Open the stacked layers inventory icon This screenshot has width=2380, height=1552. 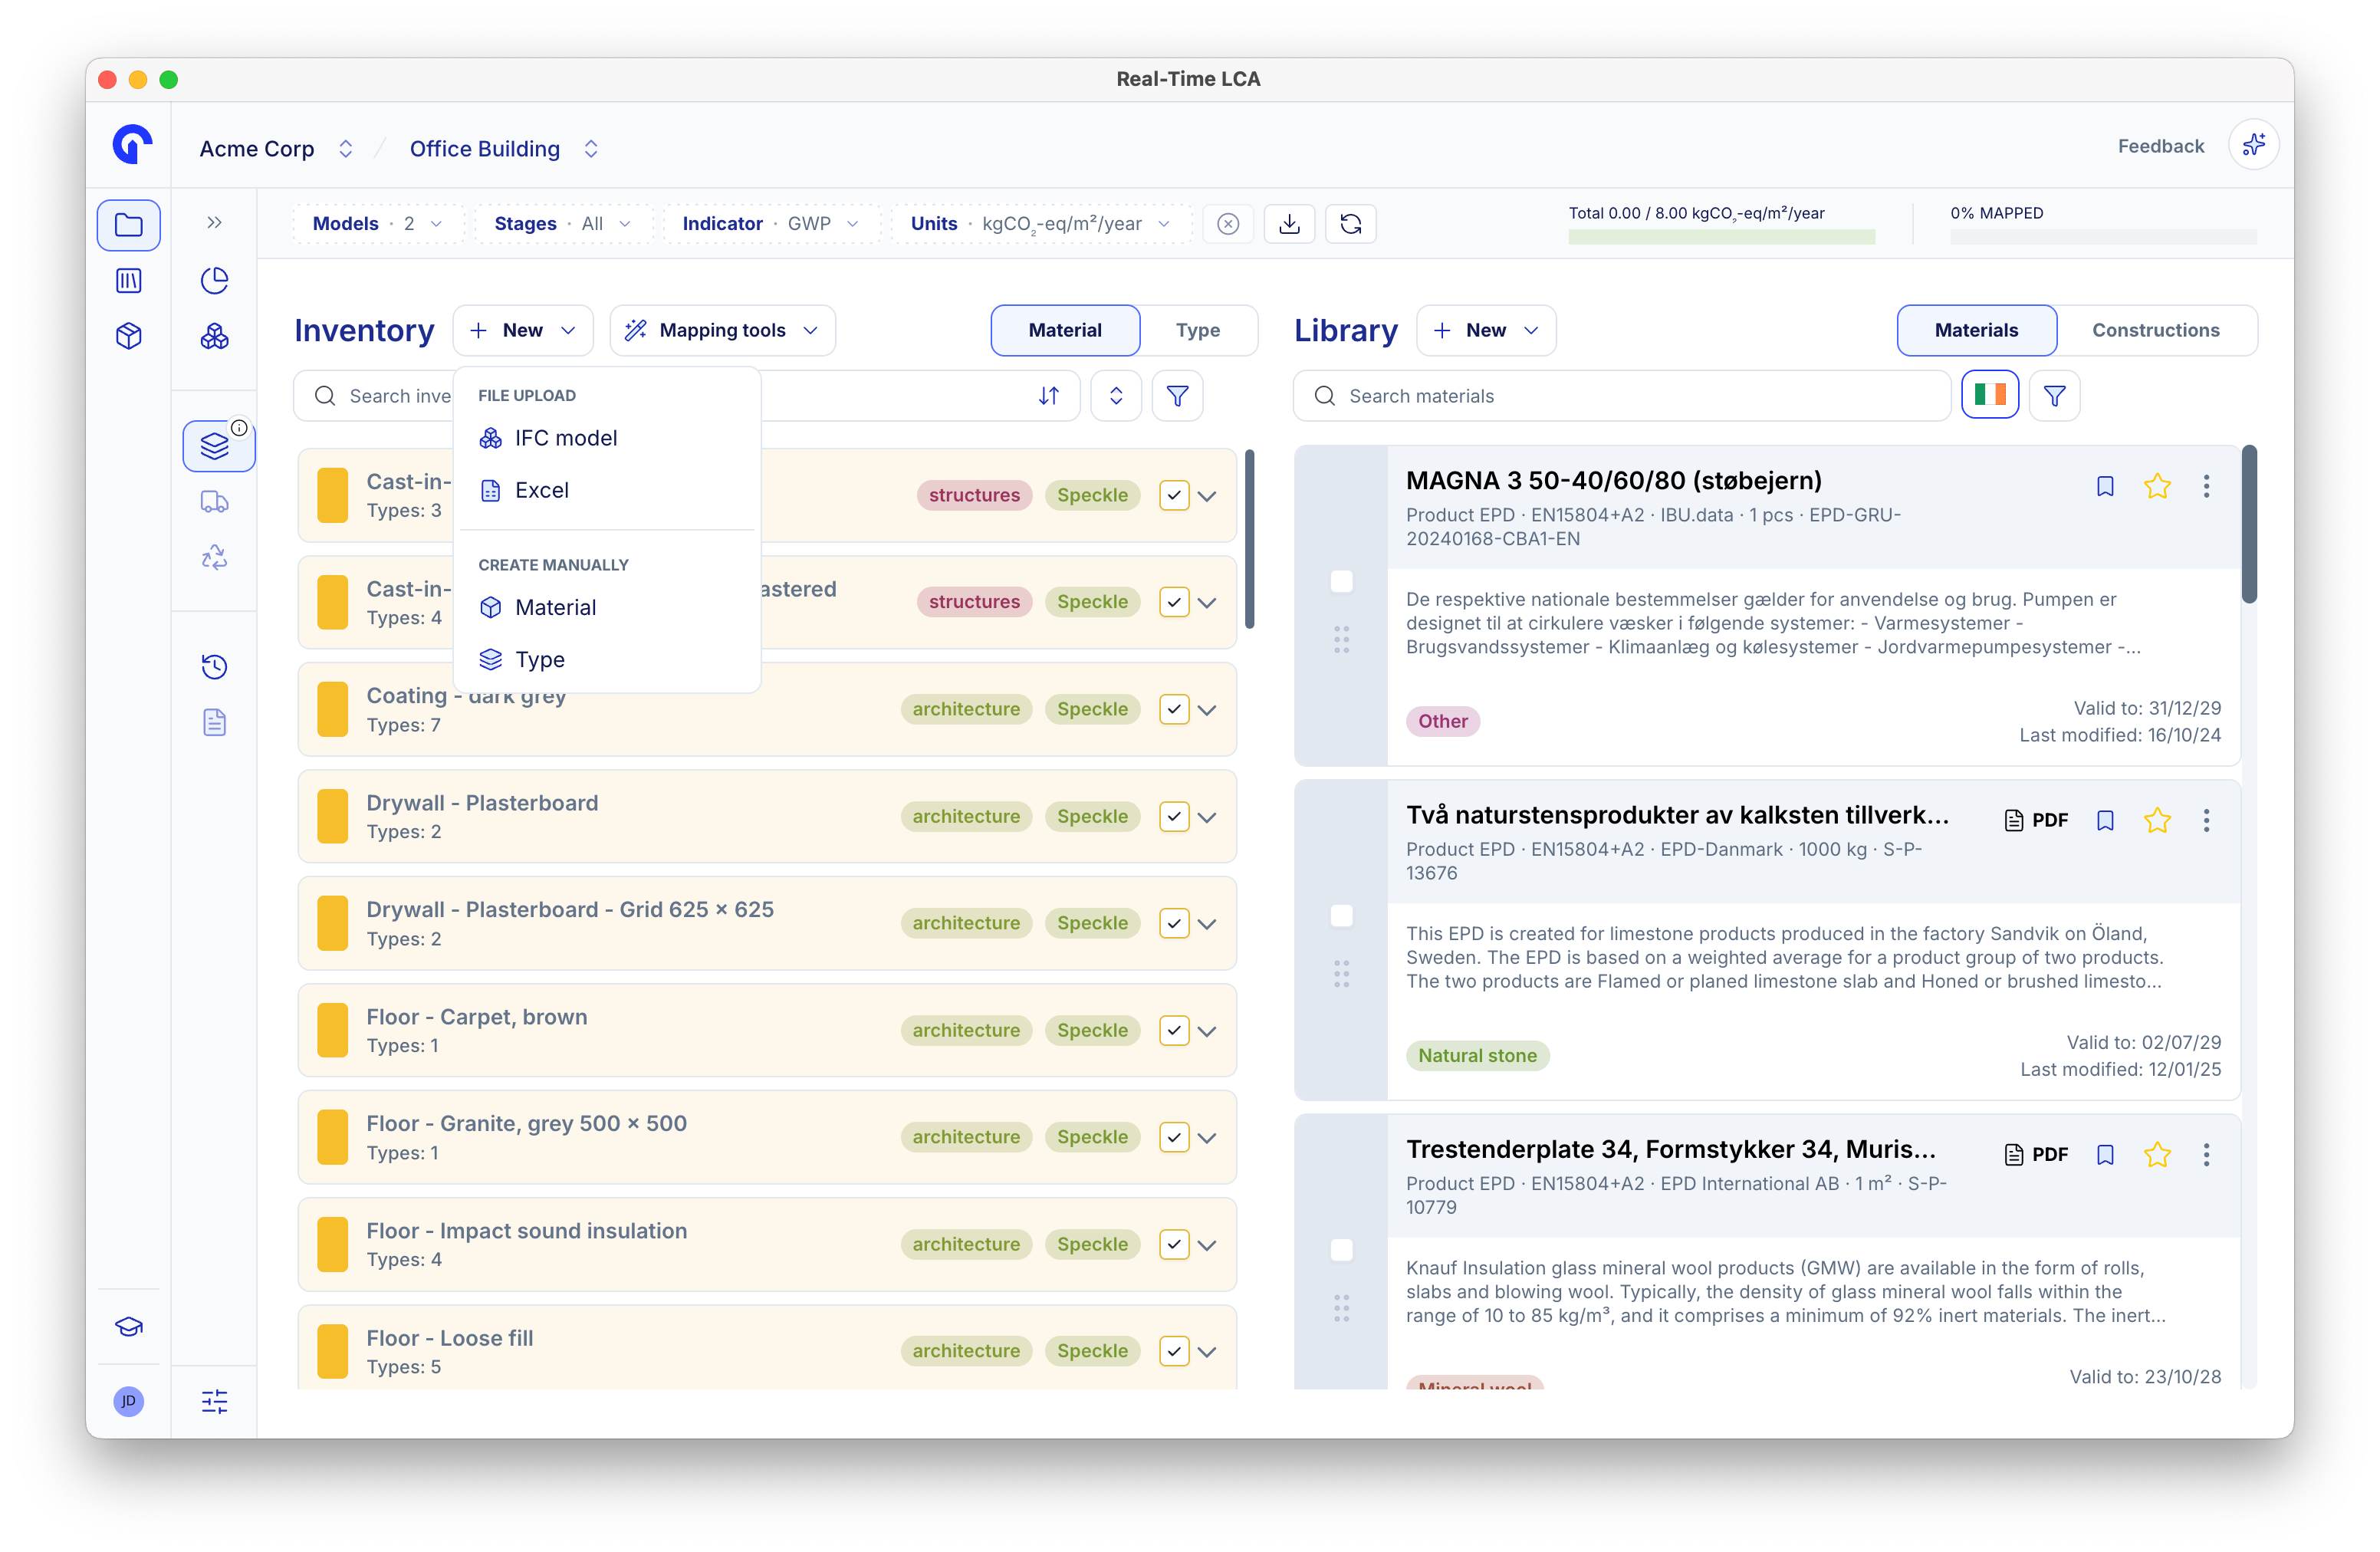[x=214, y=445]
